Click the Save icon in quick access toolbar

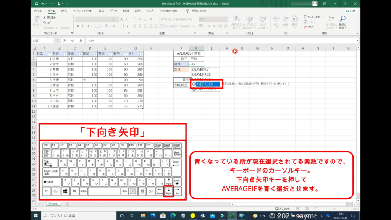(x=36, y=4)
